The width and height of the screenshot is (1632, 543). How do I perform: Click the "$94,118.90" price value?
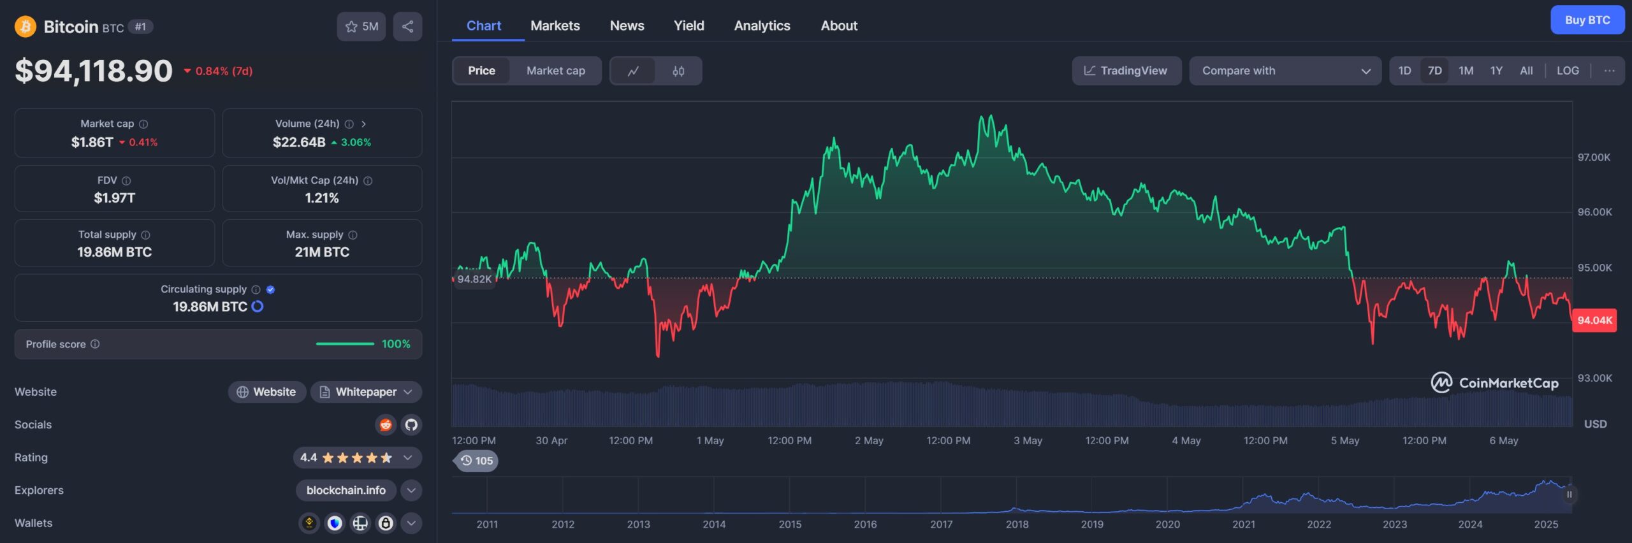pos(94,71)
